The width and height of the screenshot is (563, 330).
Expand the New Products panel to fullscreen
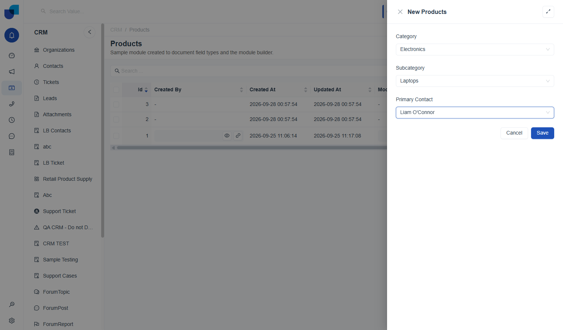pyautogui.click(x=548, y=12)
